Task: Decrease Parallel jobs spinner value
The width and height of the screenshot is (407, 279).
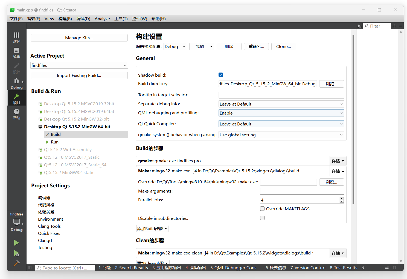Action: [x=342, y=201]
